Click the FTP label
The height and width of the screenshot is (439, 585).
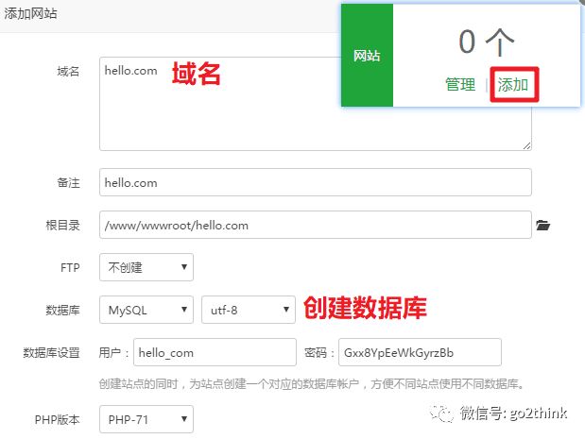tap(70, 267)
